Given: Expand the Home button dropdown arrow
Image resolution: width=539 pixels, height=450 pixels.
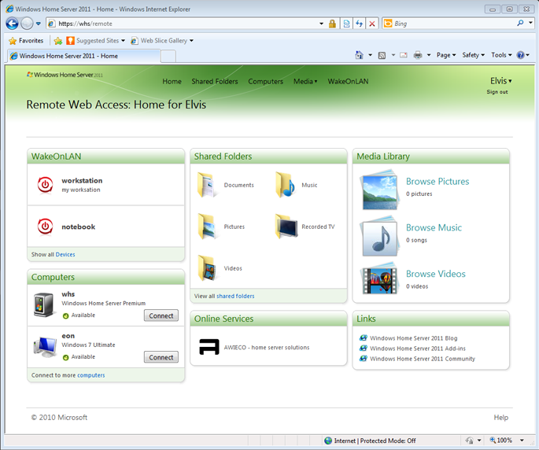Looking at the screenshot, I should pos(371,55).
